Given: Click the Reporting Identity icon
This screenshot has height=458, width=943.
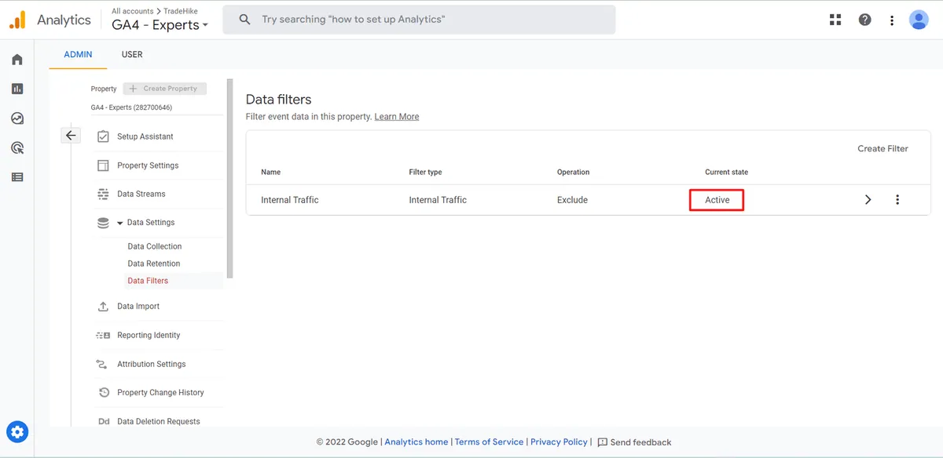Looking at the screenshot, I should point(103,336).
